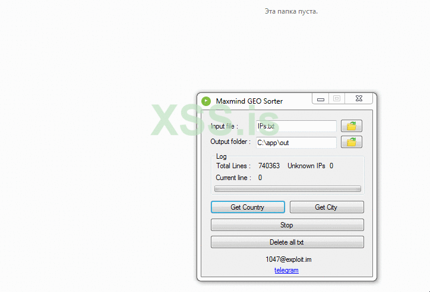Focus the Output folder path field

tap(295, 143)
